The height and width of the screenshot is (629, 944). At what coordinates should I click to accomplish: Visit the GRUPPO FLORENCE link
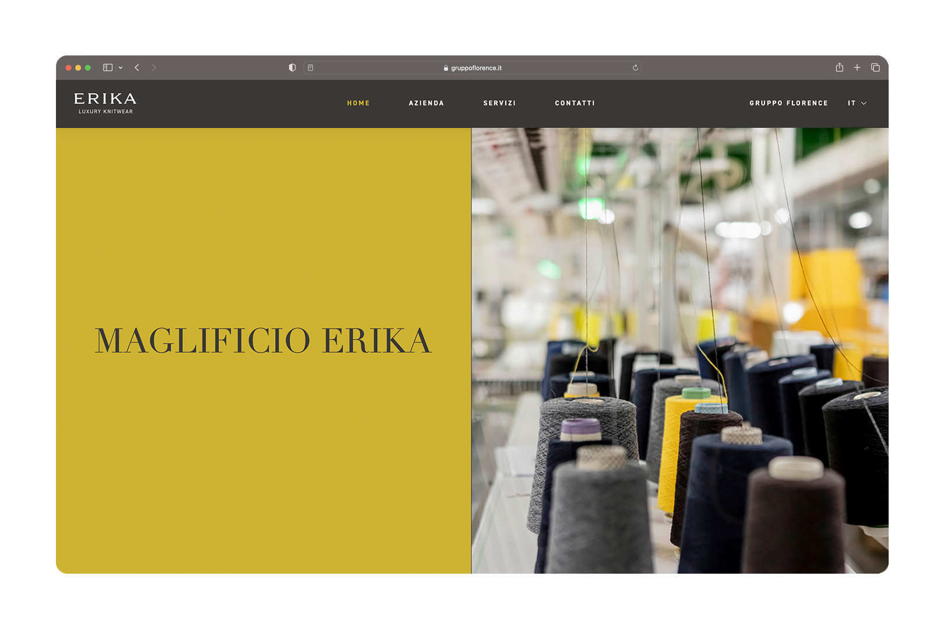click(788, 103)
